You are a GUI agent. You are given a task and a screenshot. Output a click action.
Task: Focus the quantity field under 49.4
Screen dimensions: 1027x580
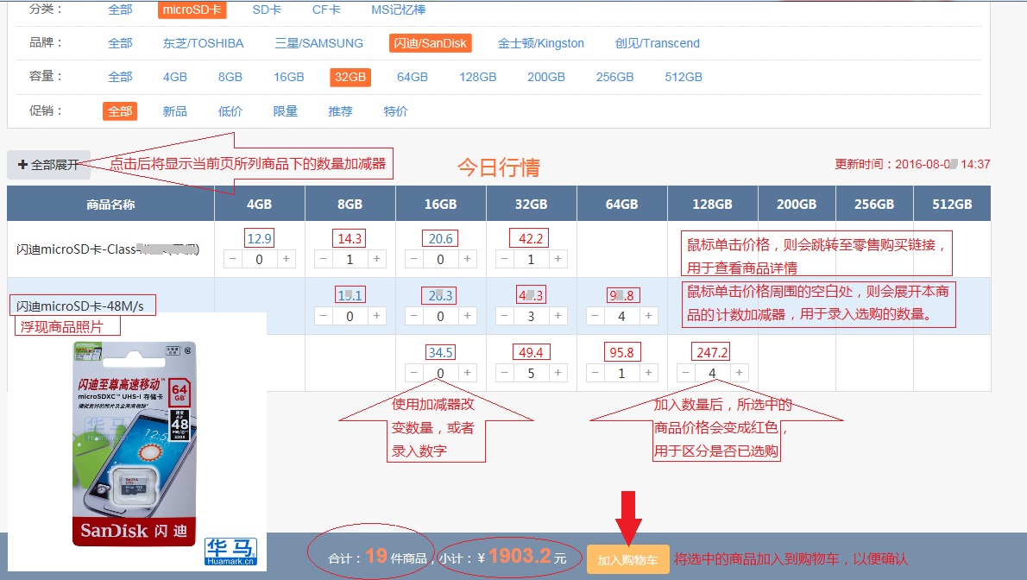tap(531, 373)
